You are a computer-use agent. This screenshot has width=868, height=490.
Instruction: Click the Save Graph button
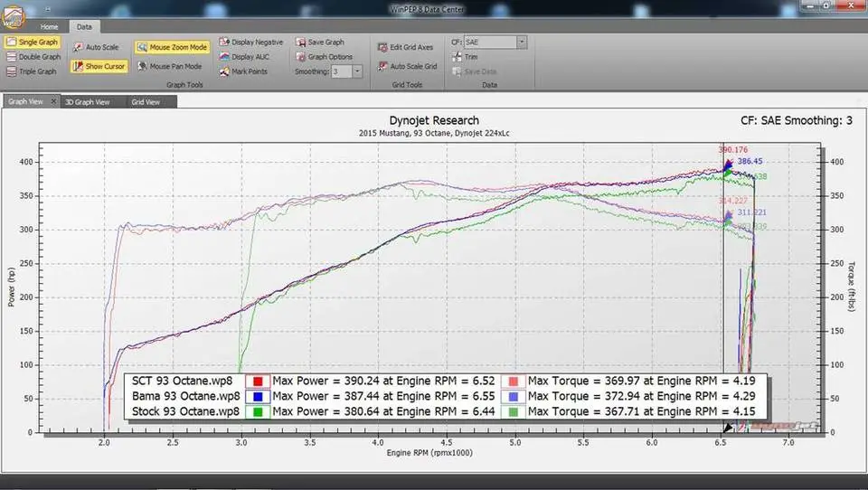coord(320,42)
